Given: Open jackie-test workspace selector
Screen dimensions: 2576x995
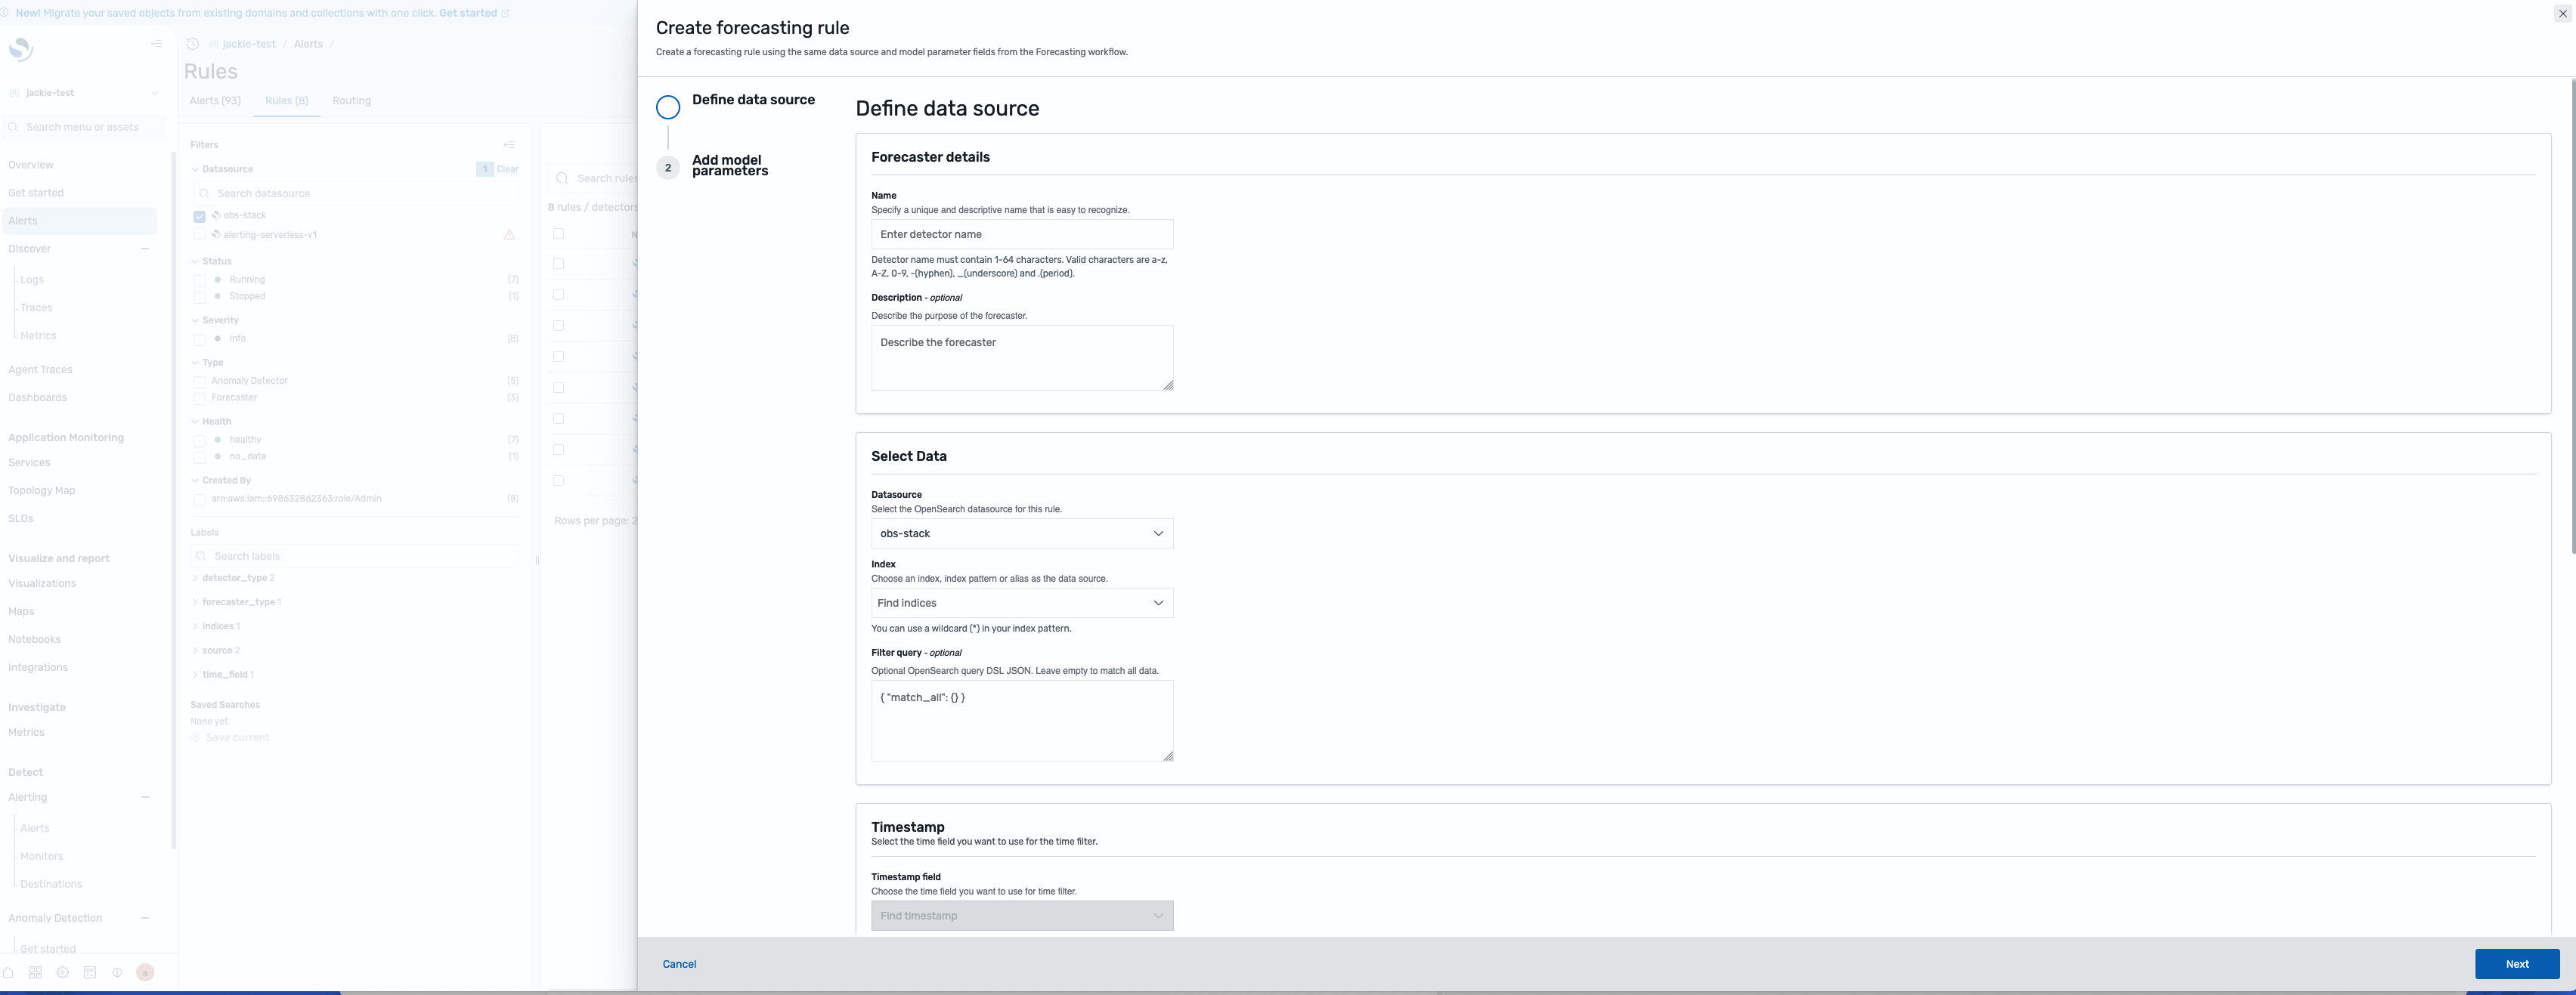Looking at the screenshot, I should coord(84,93).
